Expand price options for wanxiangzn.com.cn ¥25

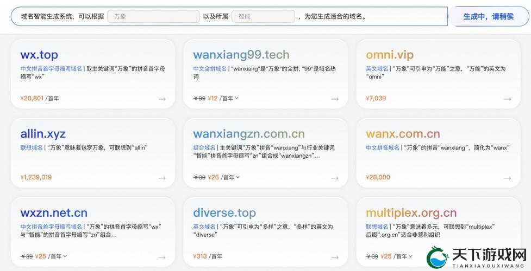pyautogui.click(x=238, y=177)
